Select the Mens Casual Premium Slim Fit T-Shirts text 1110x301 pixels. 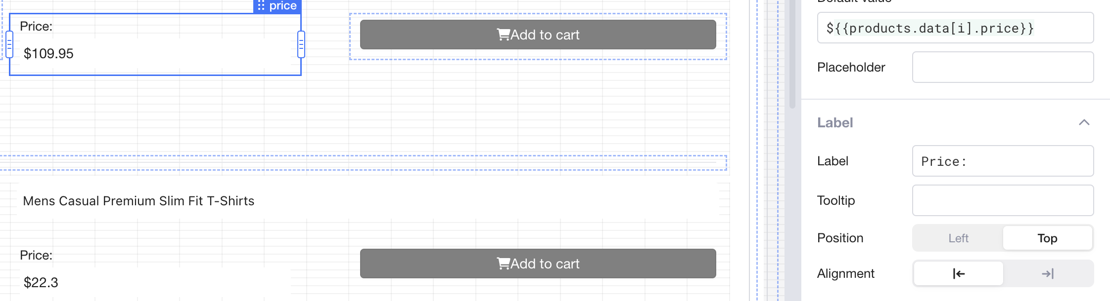pyautogui.click(x=139, y=201)
